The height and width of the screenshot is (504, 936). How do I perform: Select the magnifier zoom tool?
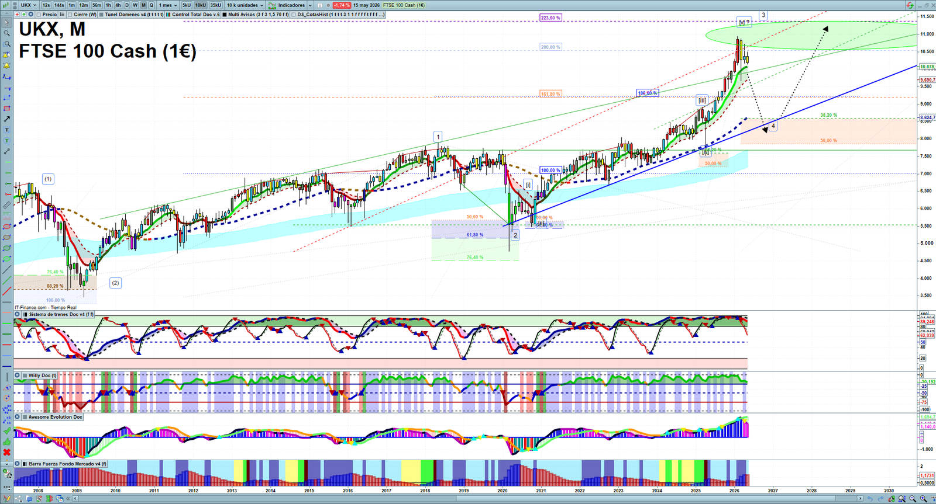pos(6,33)
